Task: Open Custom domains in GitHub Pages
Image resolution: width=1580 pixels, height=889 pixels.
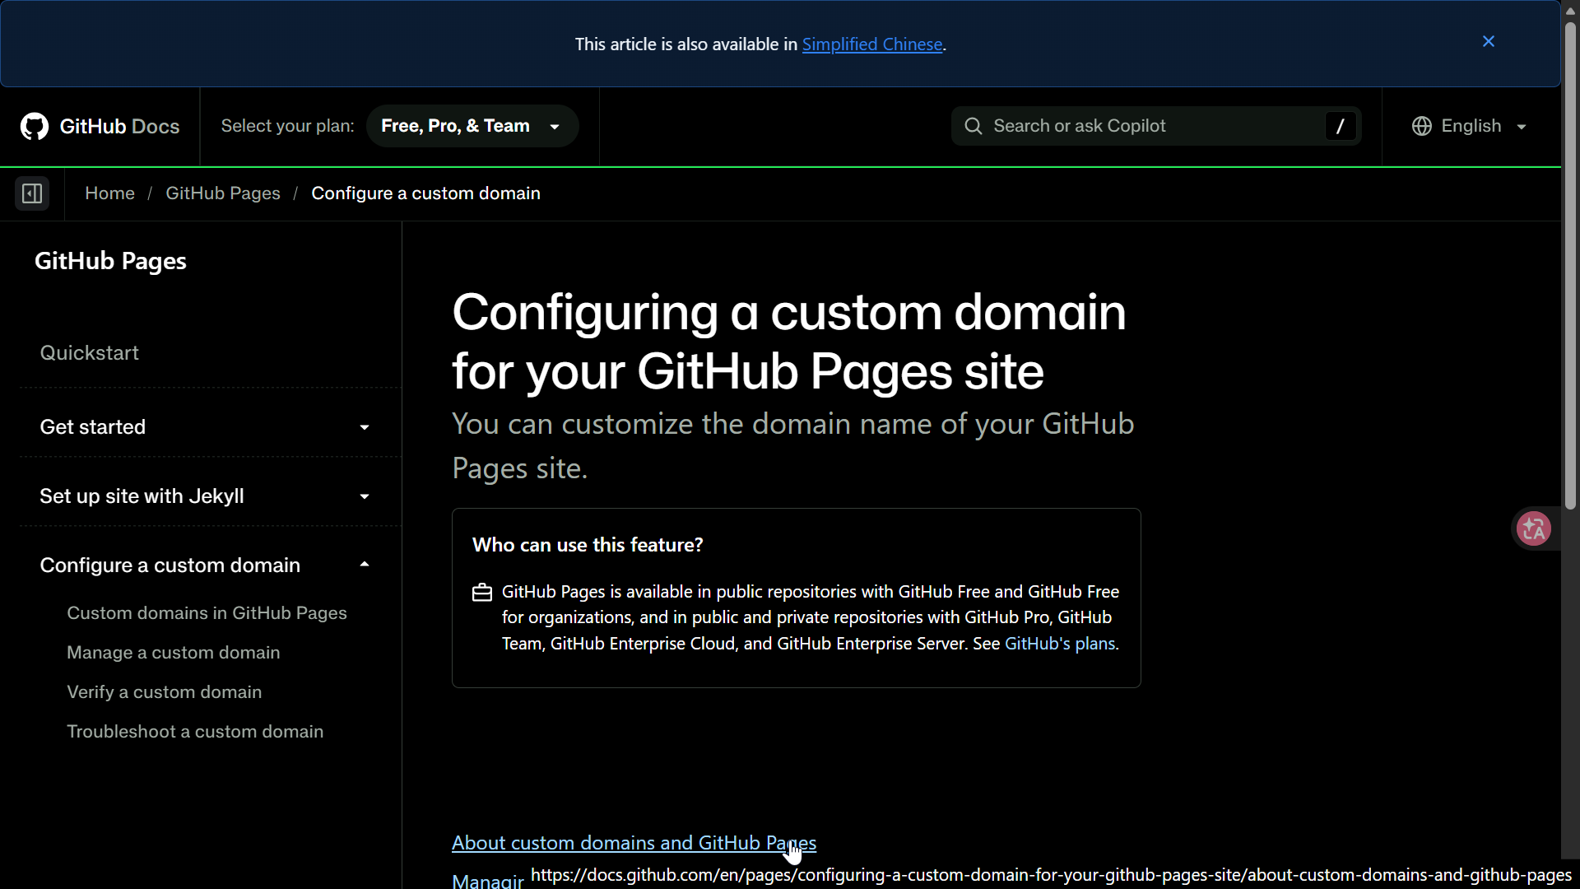Action: click(x=207, y=613)
